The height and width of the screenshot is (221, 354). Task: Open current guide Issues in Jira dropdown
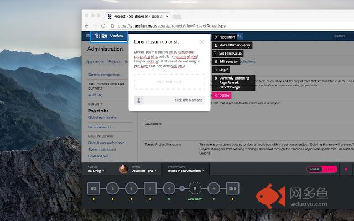[x=186, y=171]
